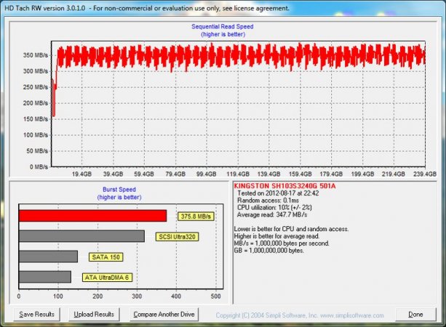
Task: Click the SCSI Ultra320 label
Action: (x=177, y=237)
